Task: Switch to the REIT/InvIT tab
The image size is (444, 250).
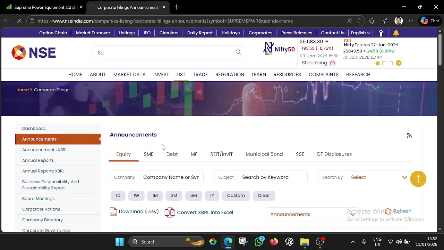Action: 221,154
